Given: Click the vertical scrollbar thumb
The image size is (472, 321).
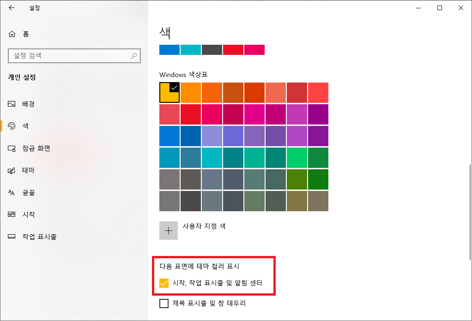Looking at the screenshot, I should (x=470, y=212).
